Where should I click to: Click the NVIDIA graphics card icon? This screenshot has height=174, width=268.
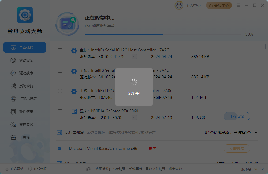click(x=74, y=112)
